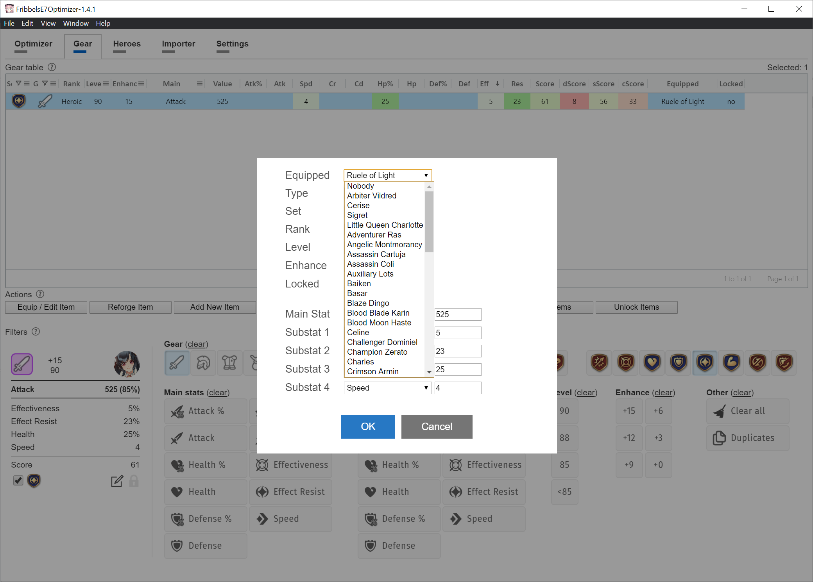Viewport: 813px width, 582px height.
Task: Click the edit pencil icon in item preview
Action: 117,481
